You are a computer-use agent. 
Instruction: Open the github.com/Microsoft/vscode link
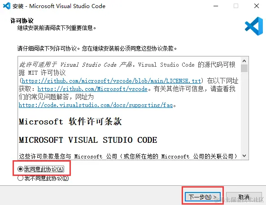click(92, 89)
